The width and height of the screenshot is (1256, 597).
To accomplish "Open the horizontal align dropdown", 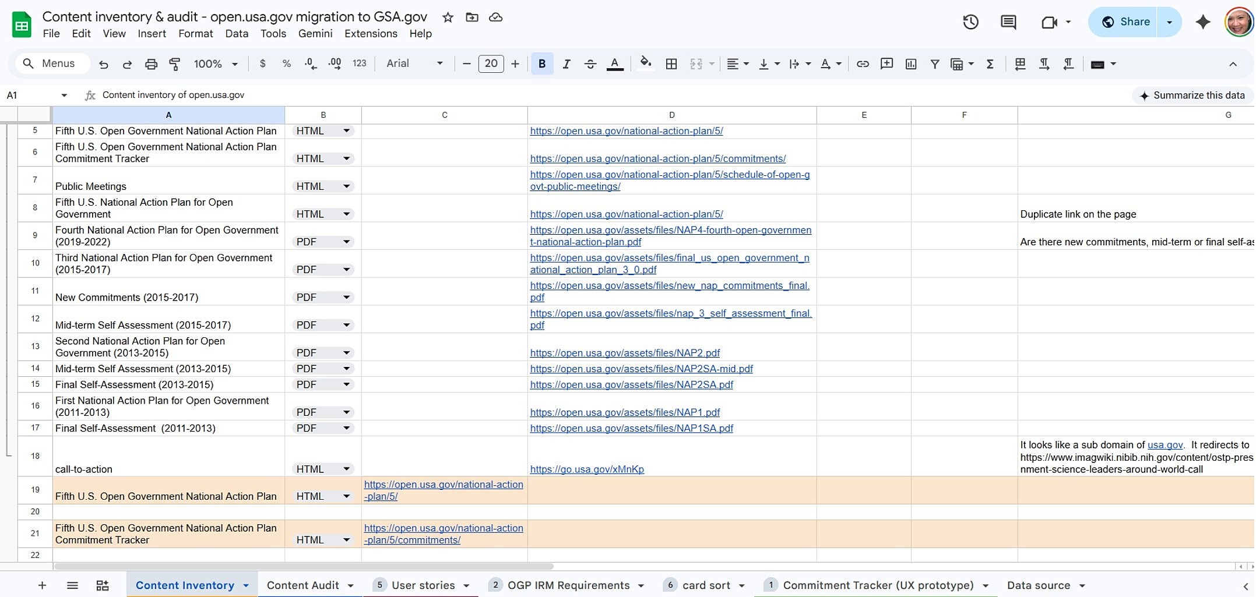I will click(738, 64).
